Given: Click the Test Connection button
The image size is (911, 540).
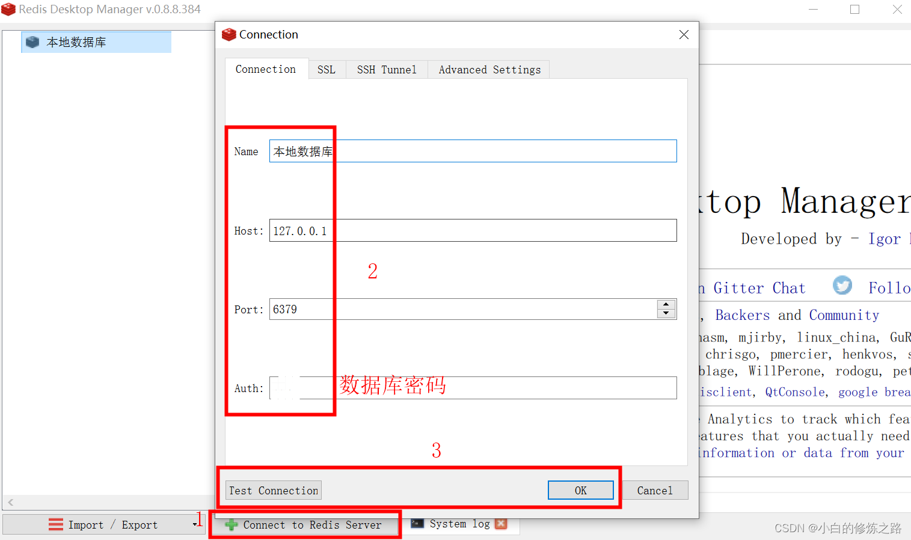Looking at the screenshot, I should pos(274,490).
